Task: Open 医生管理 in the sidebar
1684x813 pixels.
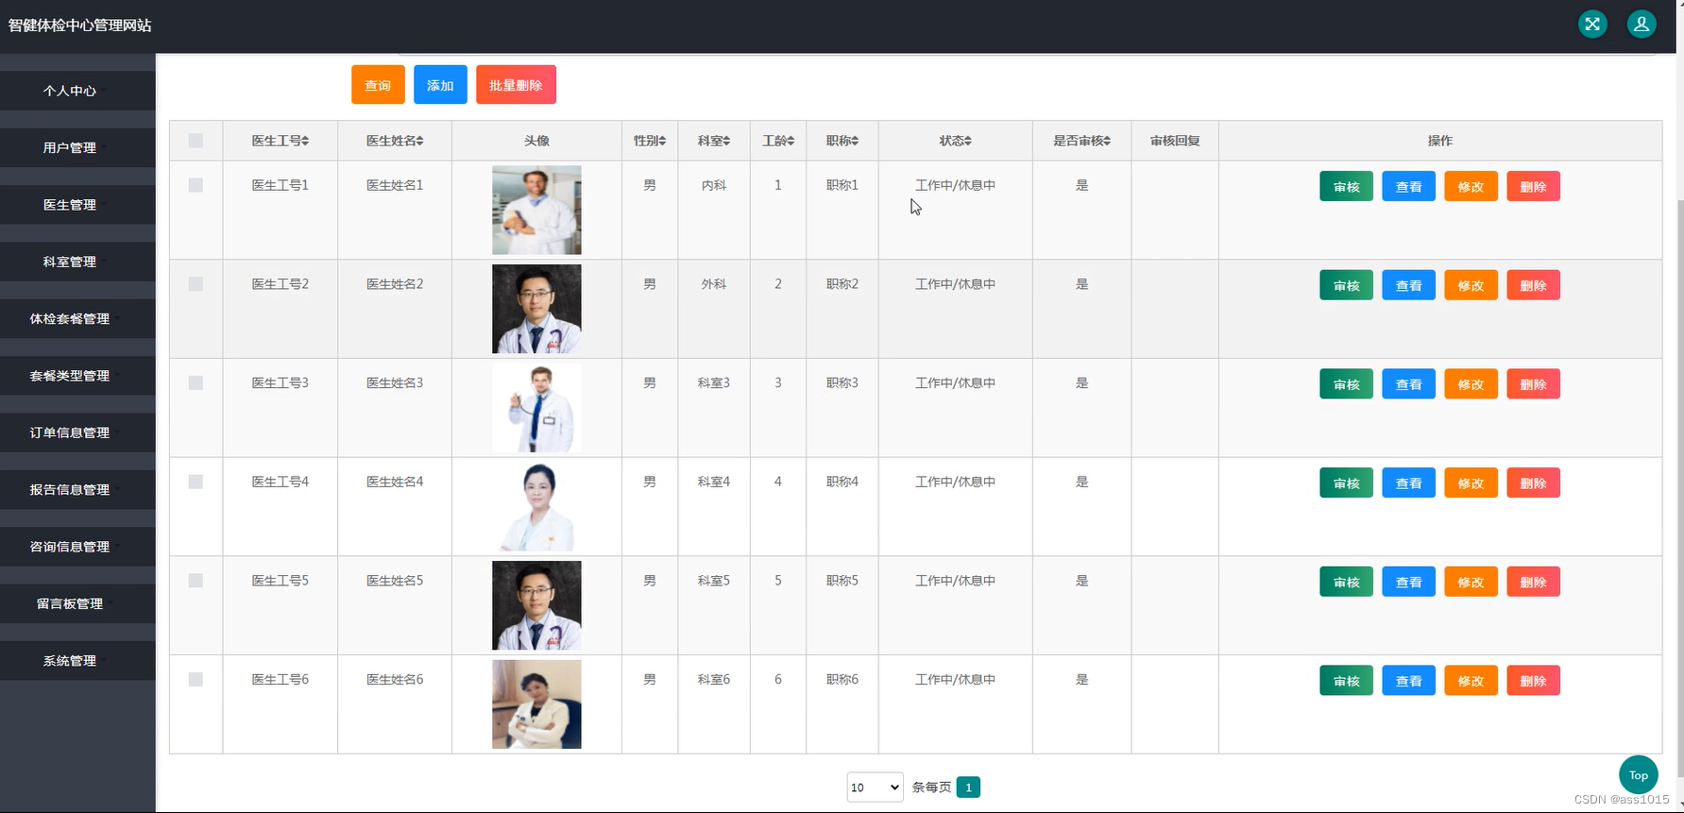Action: point(77,205)
